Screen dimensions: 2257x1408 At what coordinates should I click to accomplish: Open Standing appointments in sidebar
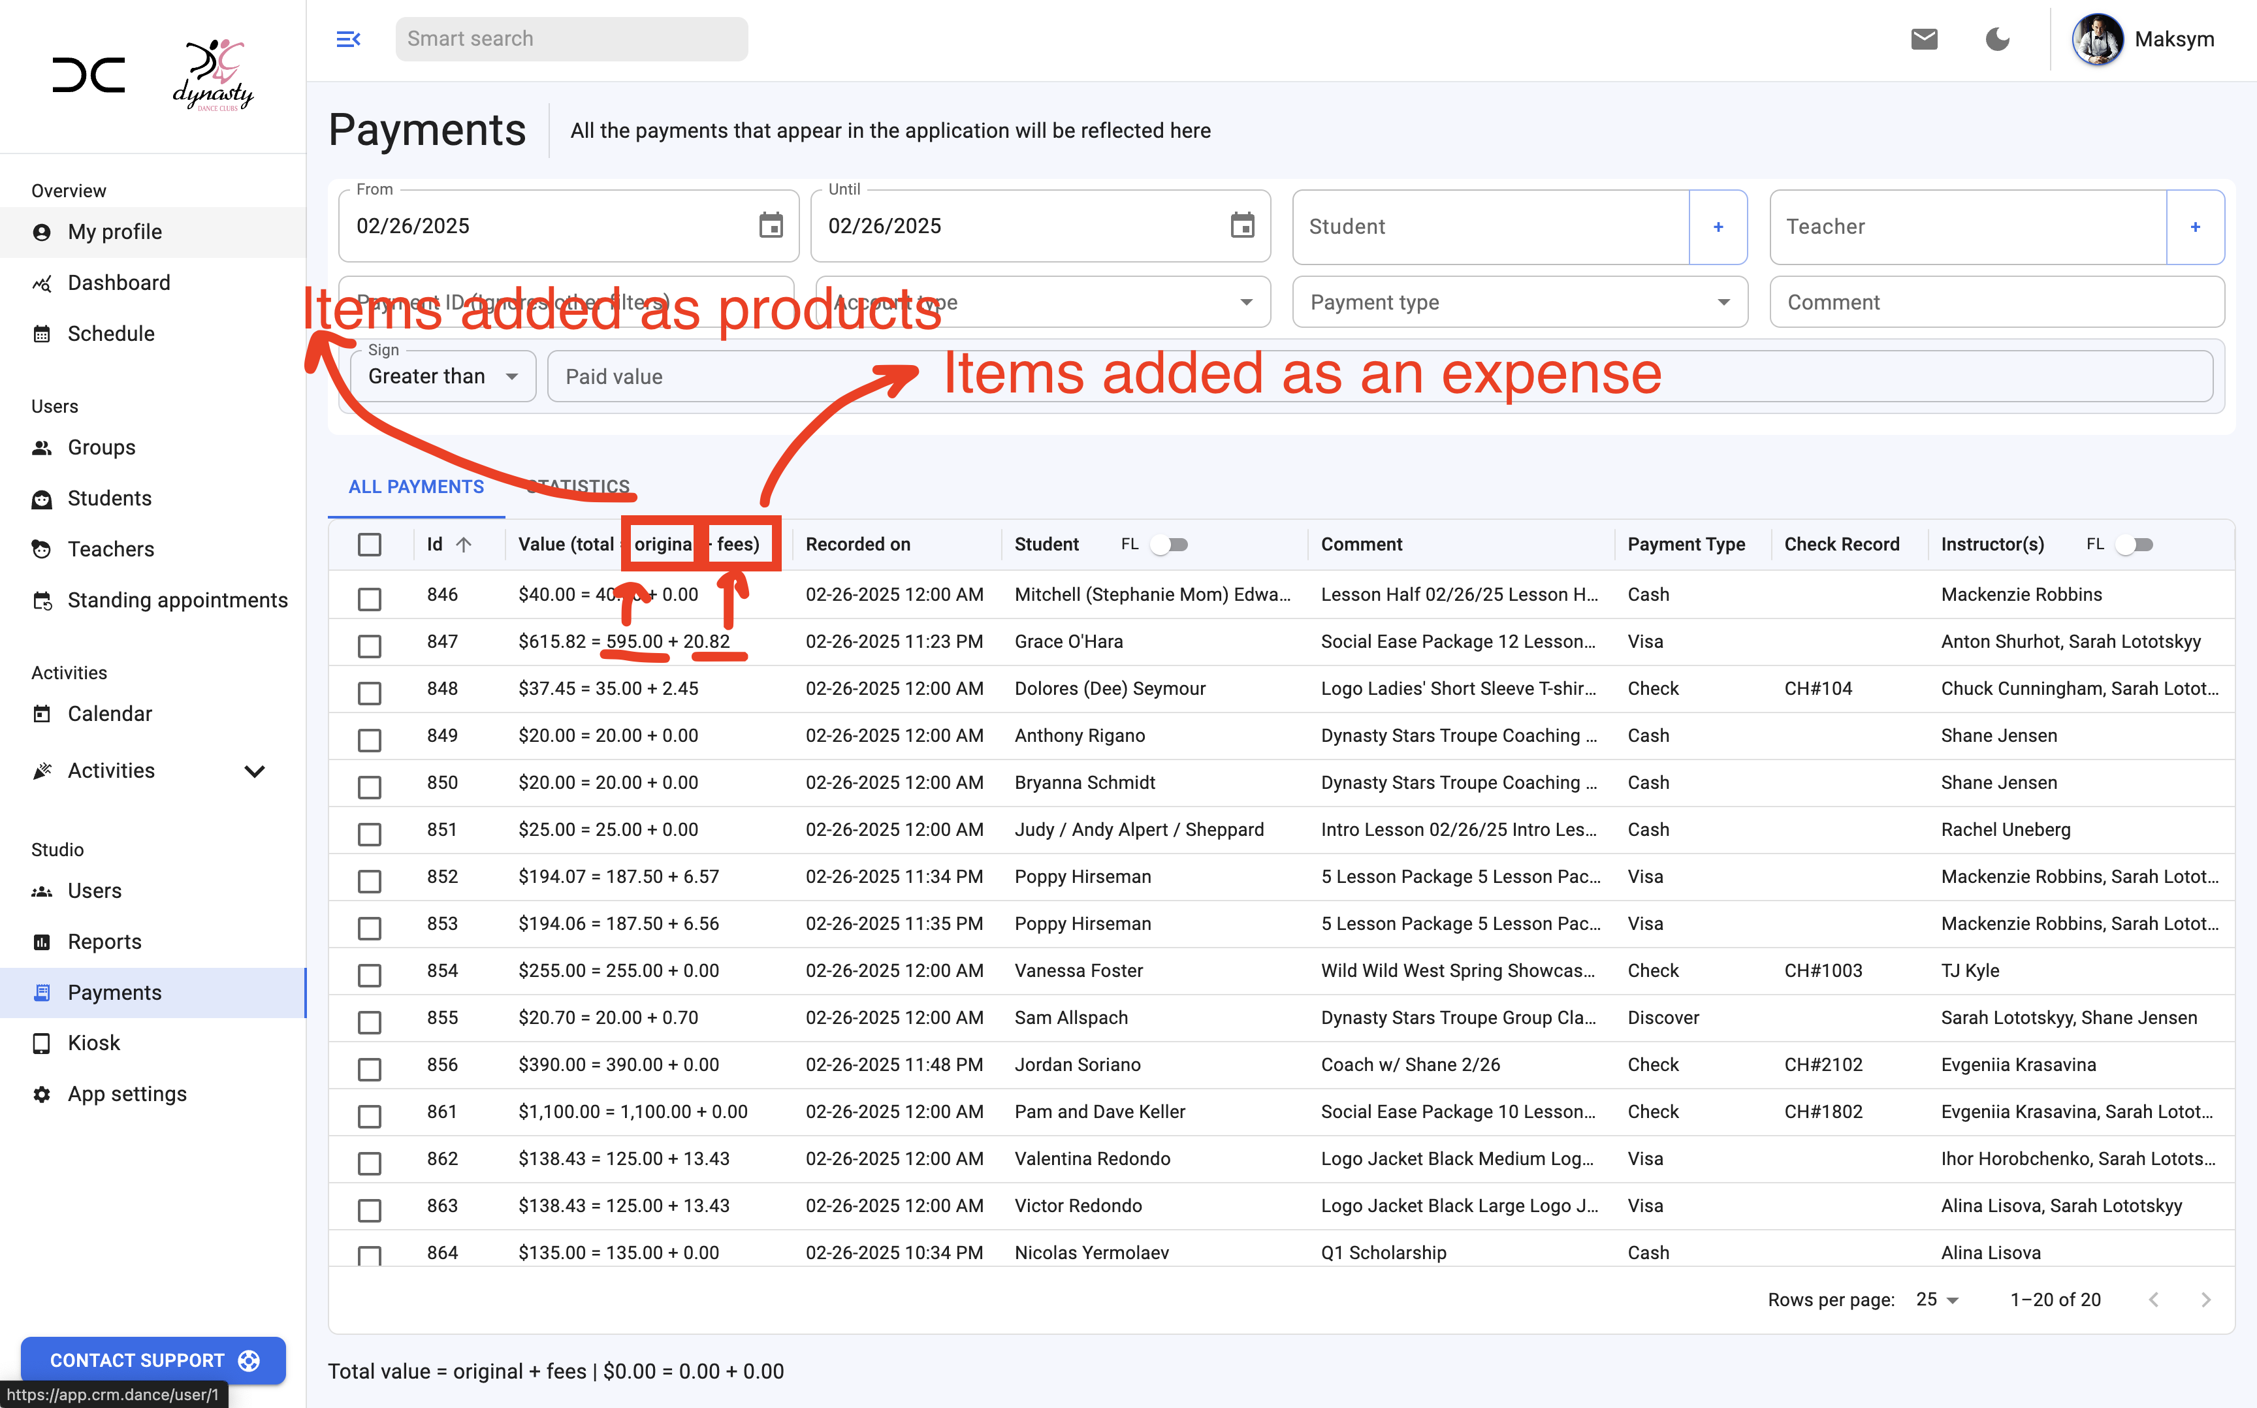tap(153, 600)
